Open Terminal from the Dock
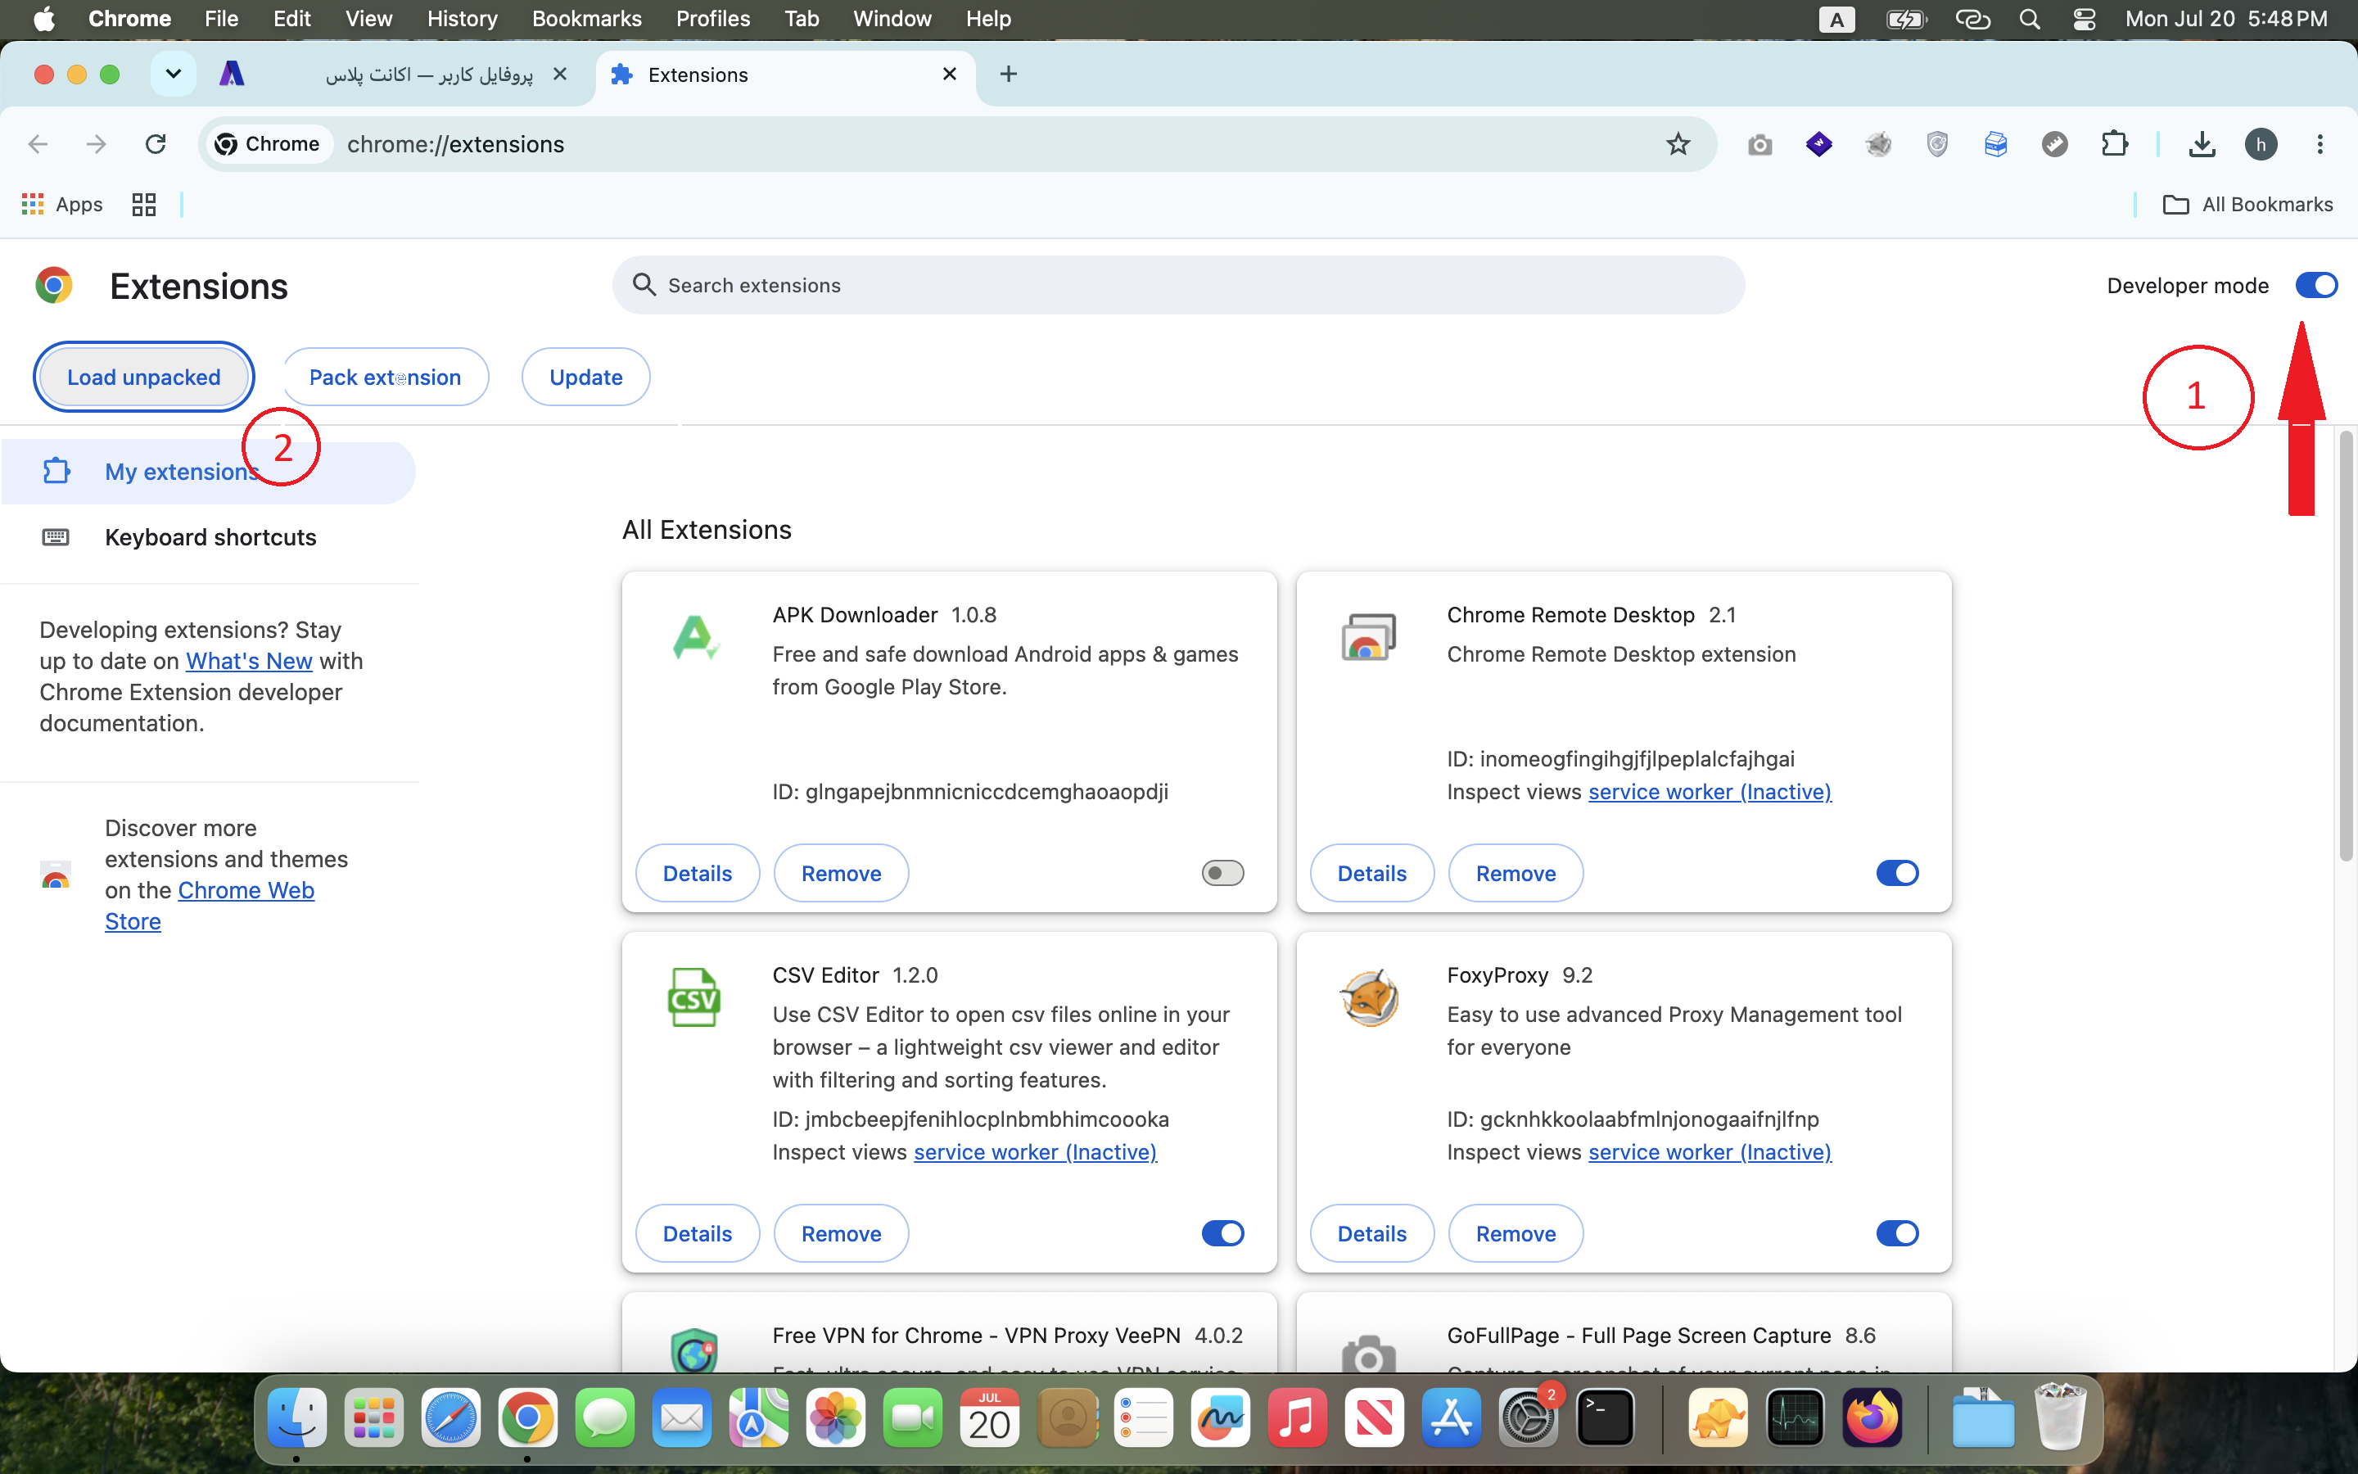This screenshot has height=1474, width=2358. point(1605,1417)
